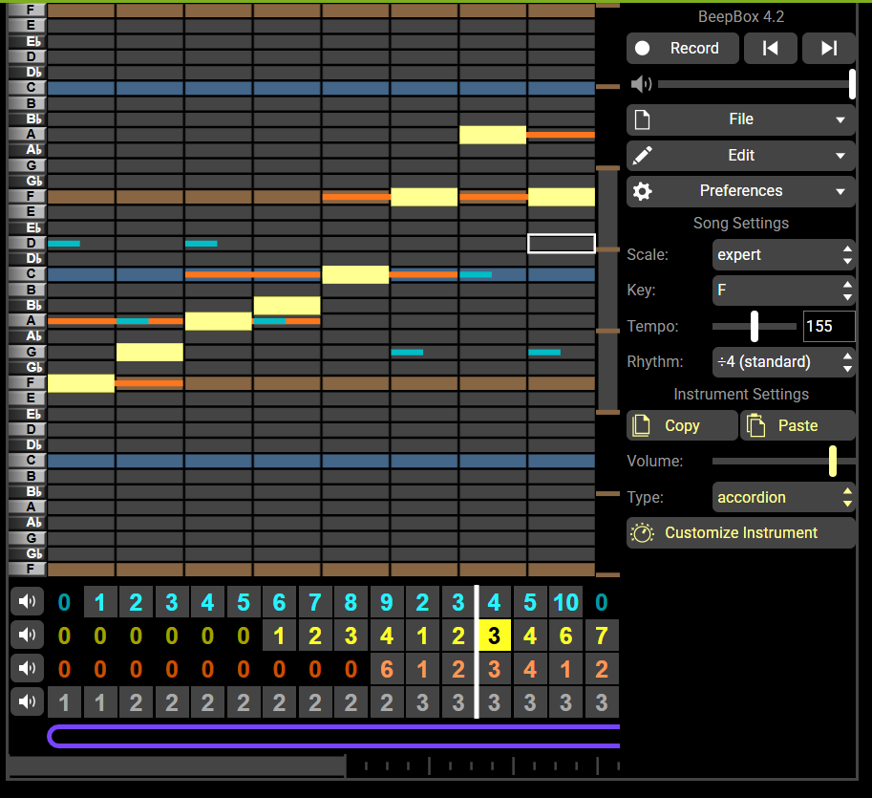Open Customize Instrument settings
Image resolution: width=872 pixels, height=798 pixels.
point(740,533)
